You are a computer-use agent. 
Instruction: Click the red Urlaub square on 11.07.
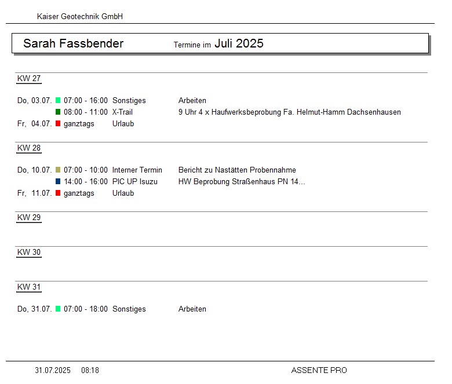(x=58, y=193)
